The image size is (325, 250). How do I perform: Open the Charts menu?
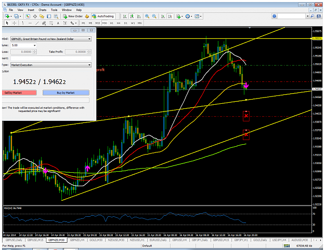tap(42, 10)
